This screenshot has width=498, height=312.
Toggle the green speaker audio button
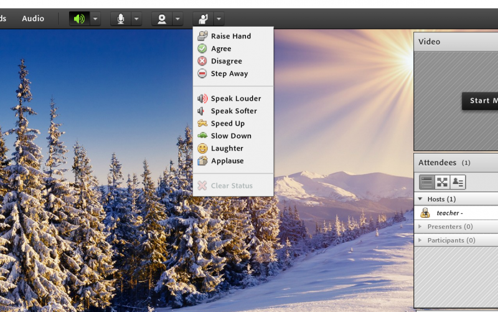[x=79, y=19]
